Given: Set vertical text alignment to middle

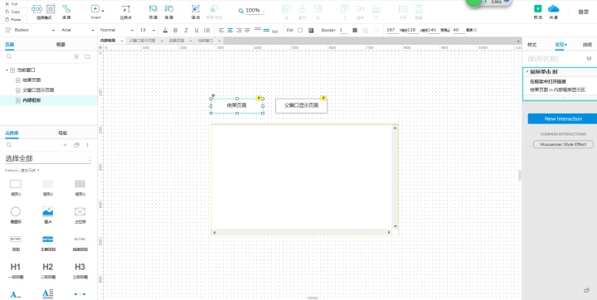Looking at the screenshot, I should (266, 30).
